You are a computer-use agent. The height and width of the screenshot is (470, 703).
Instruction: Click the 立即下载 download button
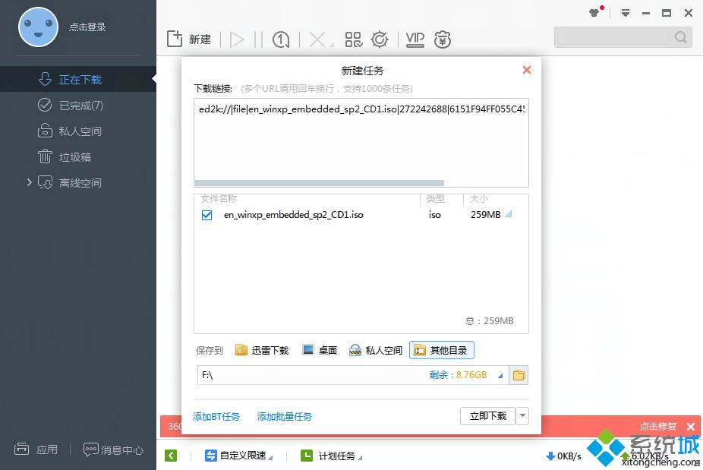pyautogui.click(x=488, y=416)
